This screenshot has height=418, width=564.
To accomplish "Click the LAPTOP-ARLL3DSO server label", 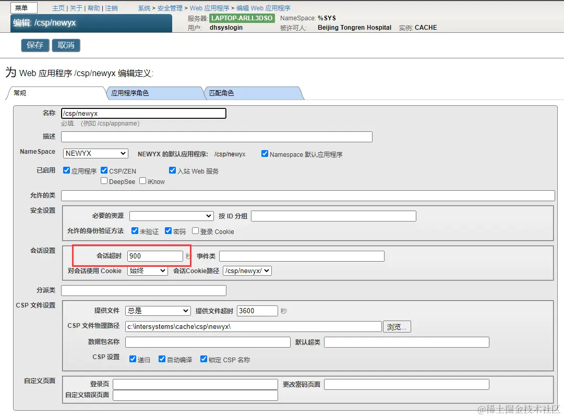I will 242,18.
